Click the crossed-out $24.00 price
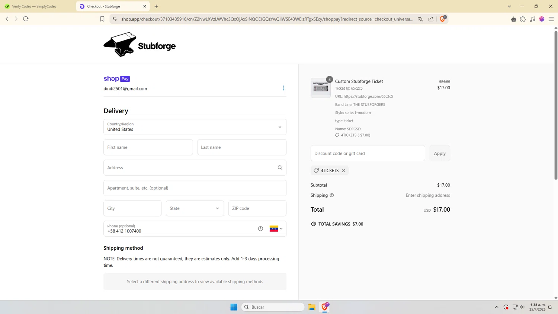558x314 pixels. click(445, 81)
